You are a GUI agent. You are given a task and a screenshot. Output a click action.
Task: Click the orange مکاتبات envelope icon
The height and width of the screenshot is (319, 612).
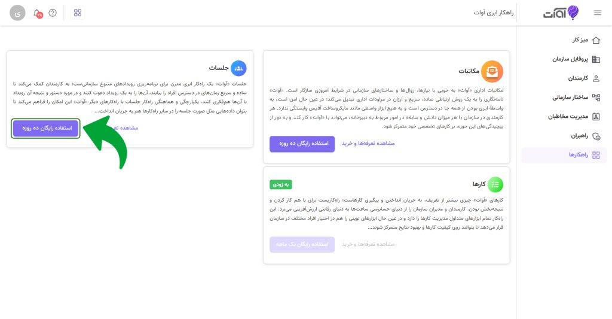[492, 71]
